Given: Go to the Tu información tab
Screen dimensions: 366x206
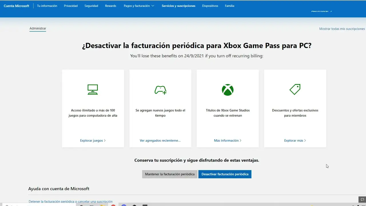Looking at the screenshot, I should click(47, 6).
